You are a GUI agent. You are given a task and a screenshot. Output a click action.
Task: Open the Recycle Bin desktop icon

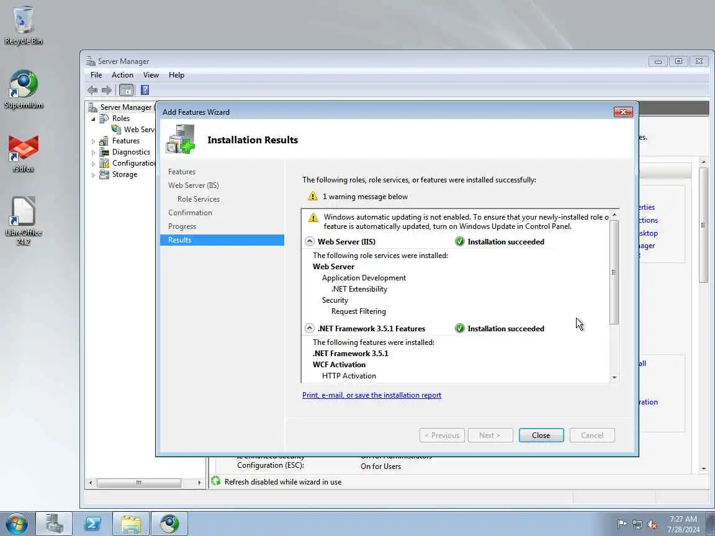23,25
